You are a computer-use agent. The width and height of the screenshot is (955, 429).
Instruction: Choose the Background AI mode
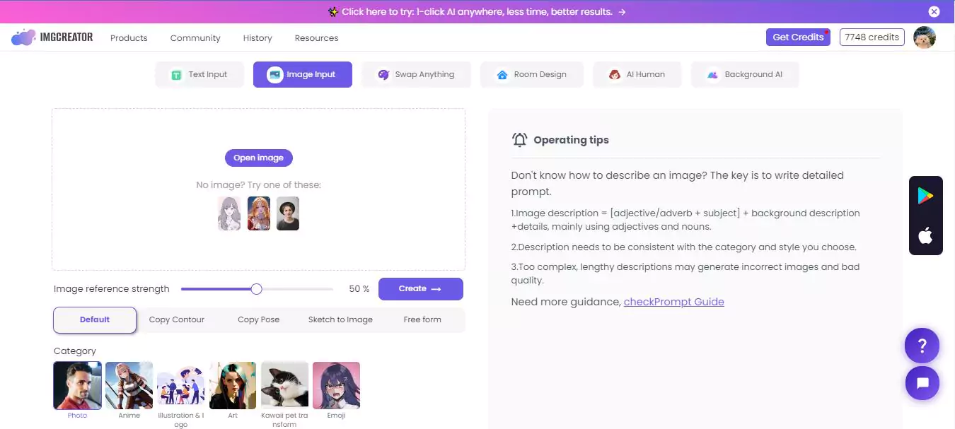[x=745, y=74]
